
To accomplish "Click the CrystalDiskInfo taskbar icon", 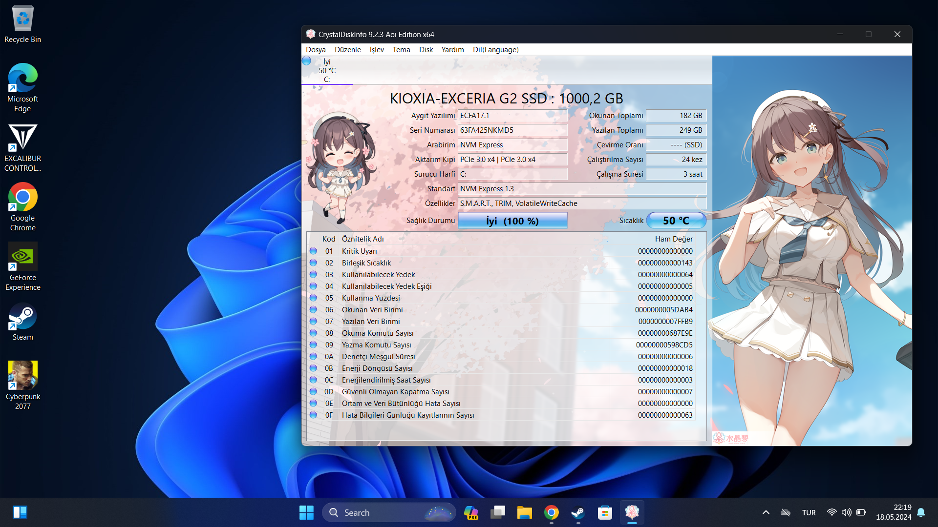I will tap(632, 512).
